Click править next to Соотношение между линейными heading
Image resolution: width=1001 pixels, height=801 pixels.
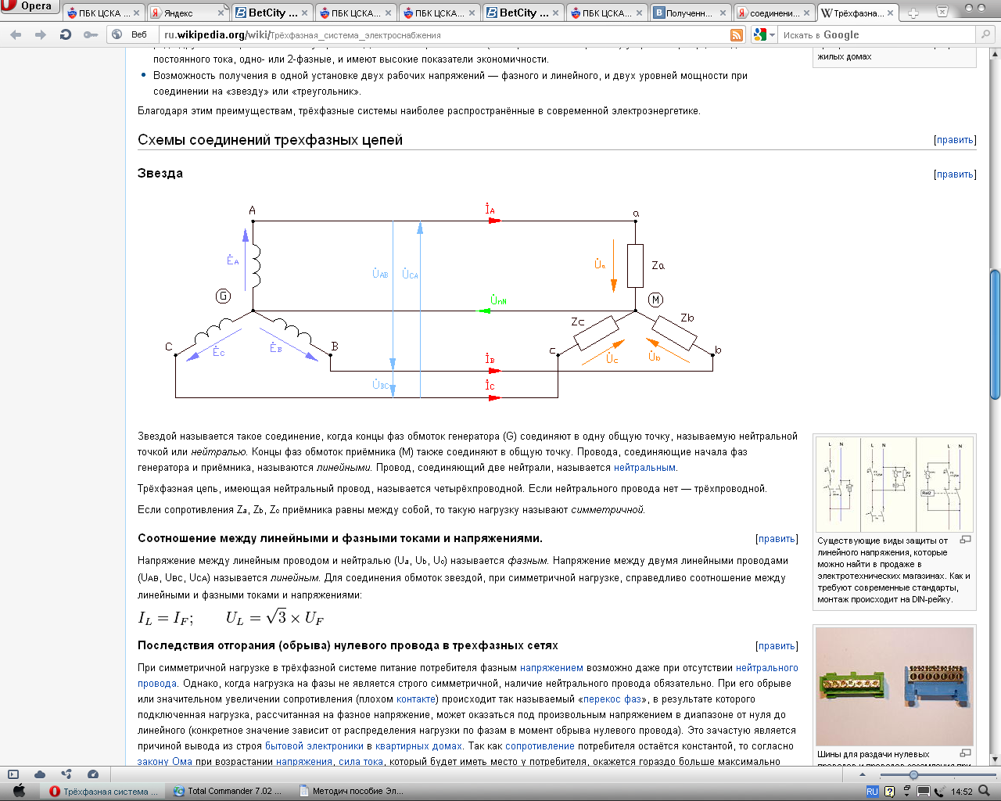click(x=777, y=539)
